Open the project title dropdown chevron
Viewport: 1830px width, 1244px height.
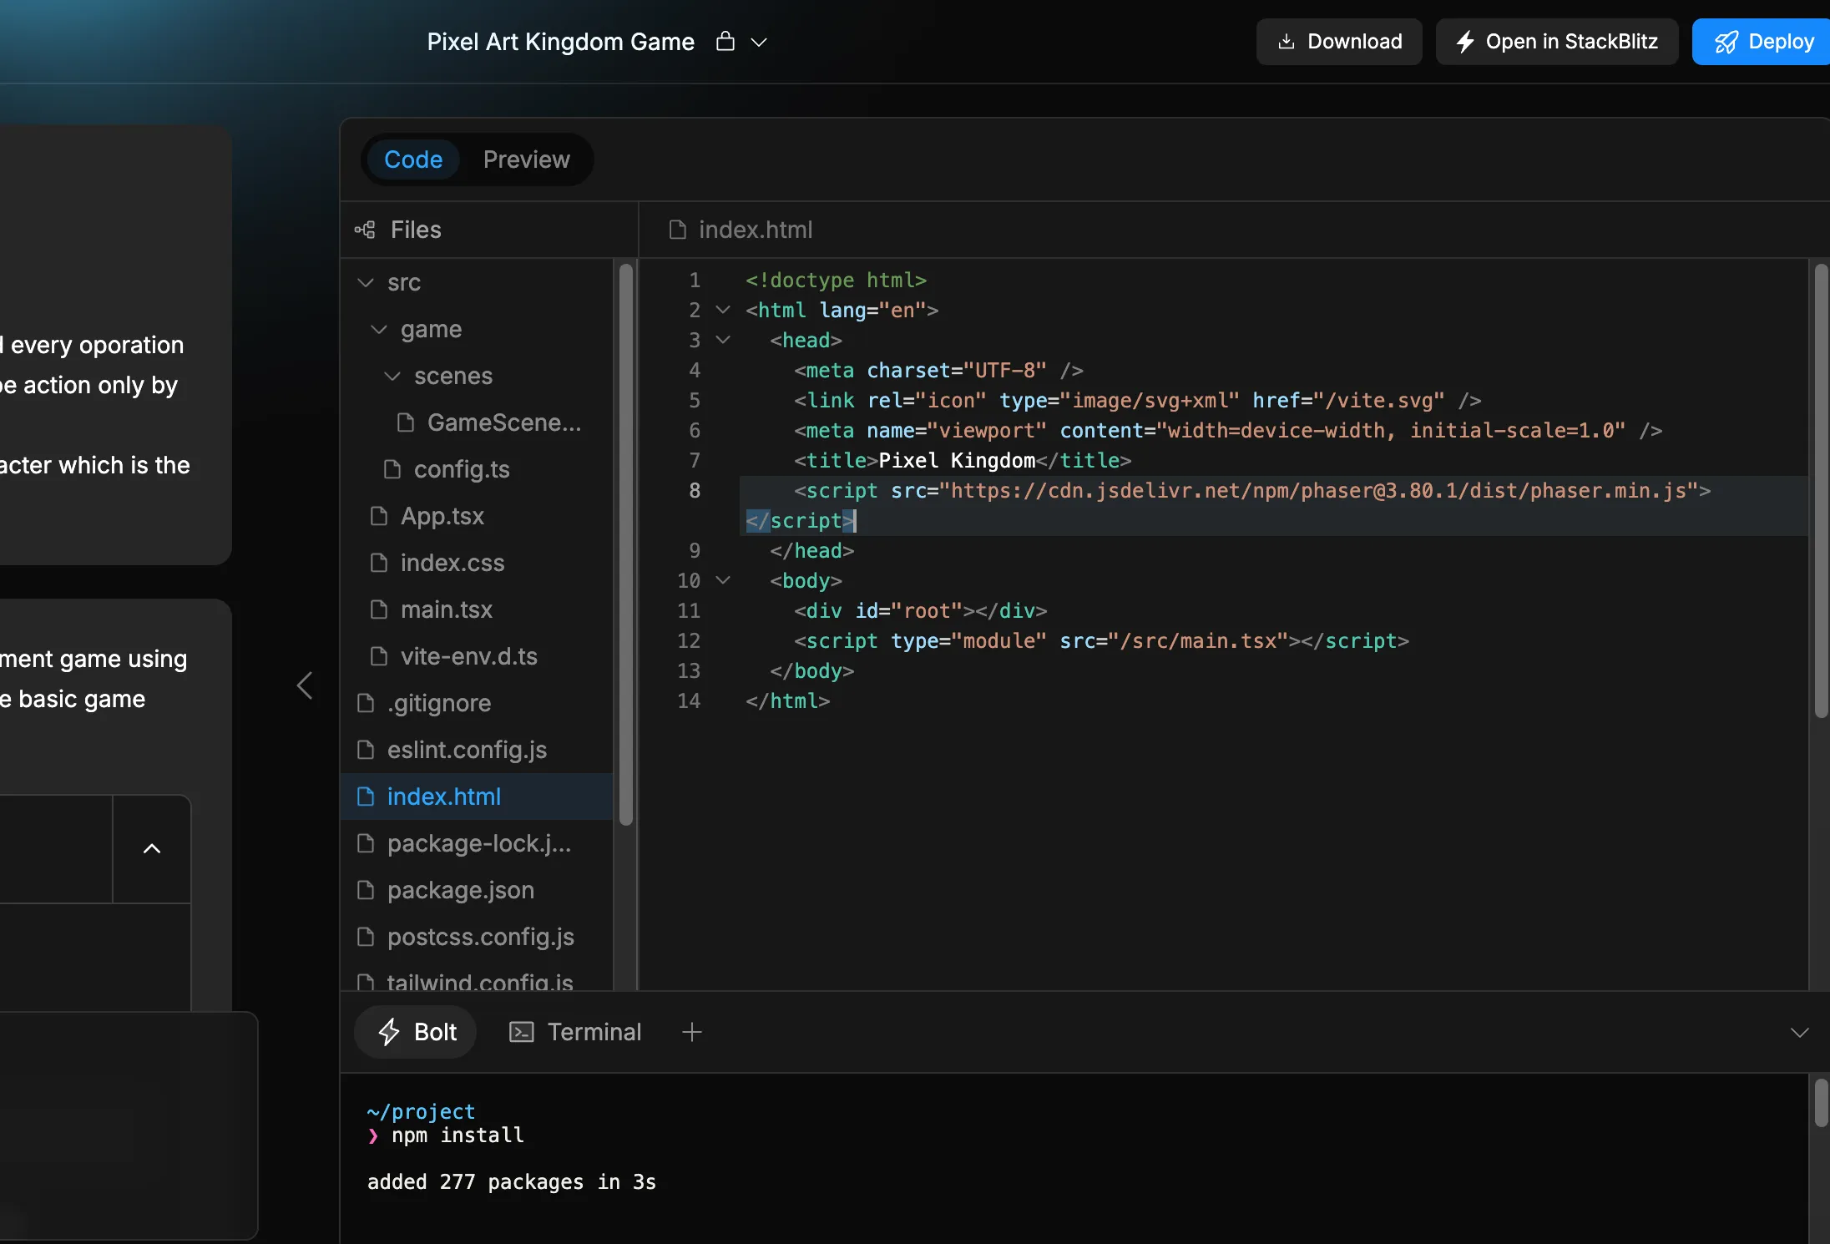click(759, 42)
